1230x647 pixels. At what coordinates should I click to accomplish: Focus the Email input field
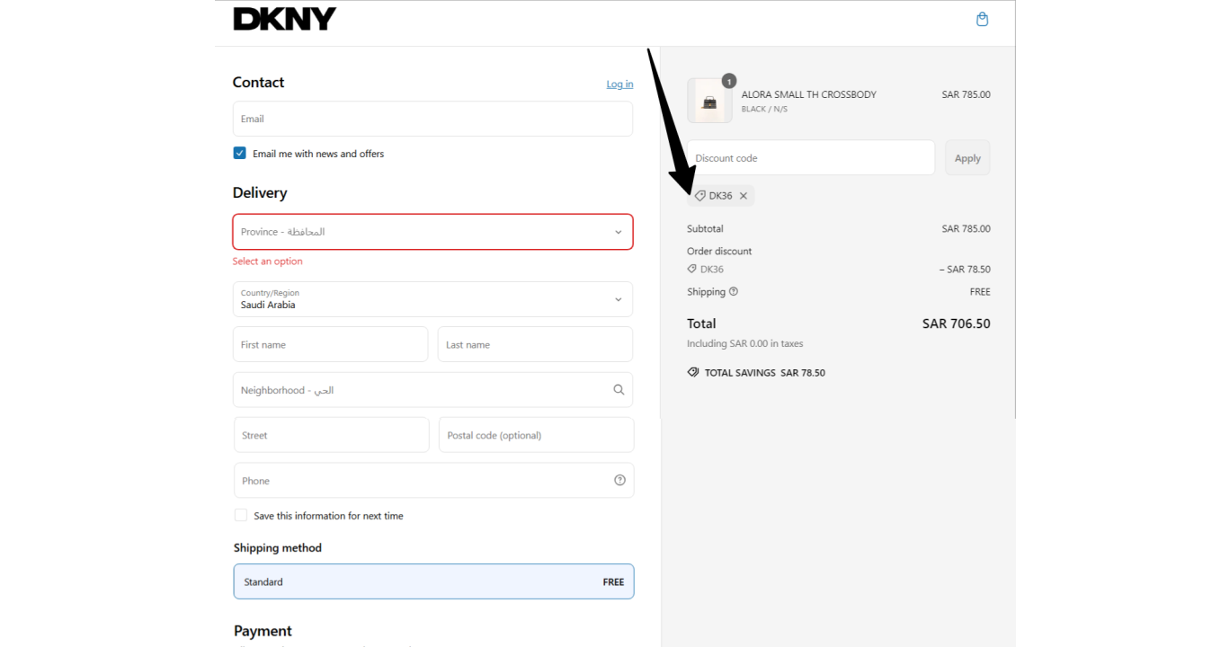click(x=432, y=119)
